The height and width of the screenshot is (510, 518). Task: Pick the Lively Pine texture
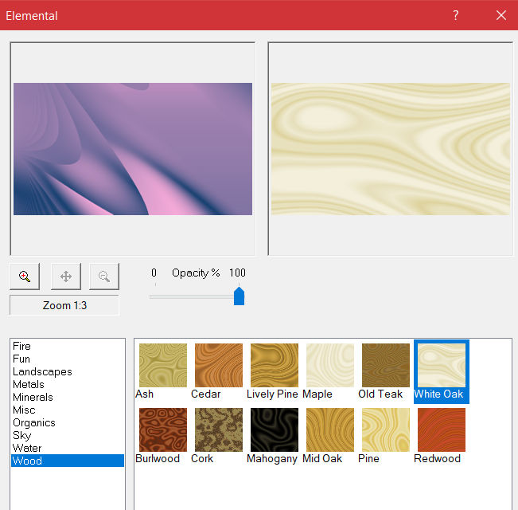click(275, 365)
